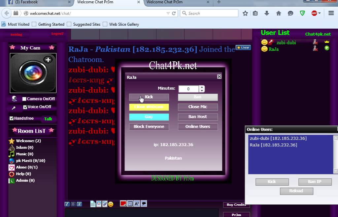Click the paperclip attachment icon
Screen dimensions: 338x217
[105, 204]
